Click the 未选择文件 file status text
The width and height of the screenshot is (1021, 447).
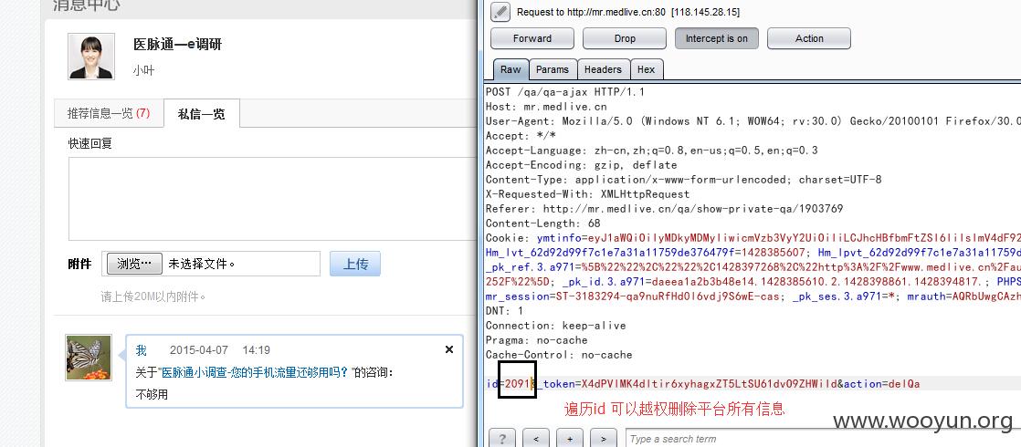point(201,265)
